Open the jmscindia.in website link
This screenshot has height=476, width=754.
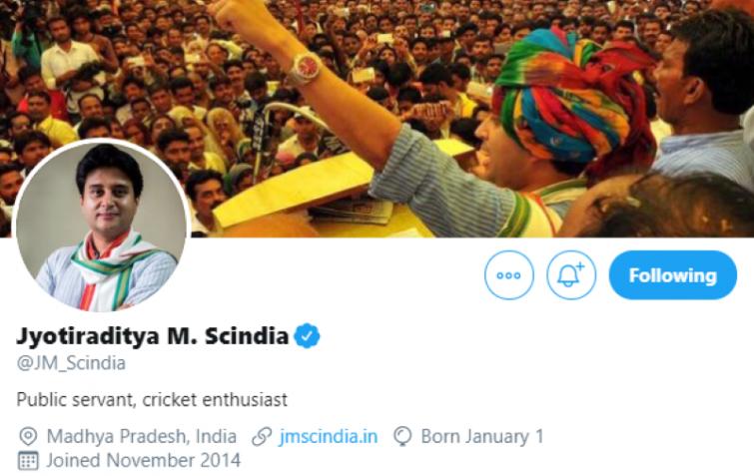329,436
